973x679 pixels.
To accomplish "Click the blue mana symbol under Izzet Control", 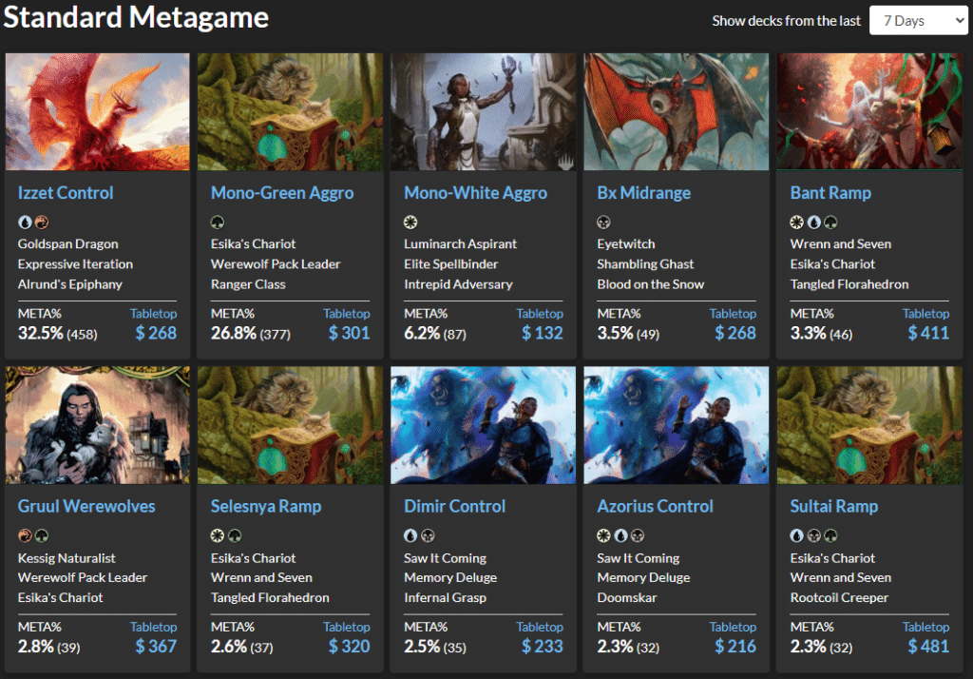I will coord(25,223).
